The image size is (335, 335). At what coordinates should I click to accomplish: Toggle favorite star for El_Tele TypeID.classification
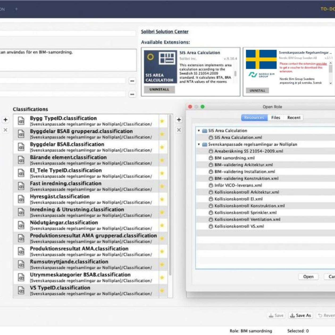coord(162,173)
